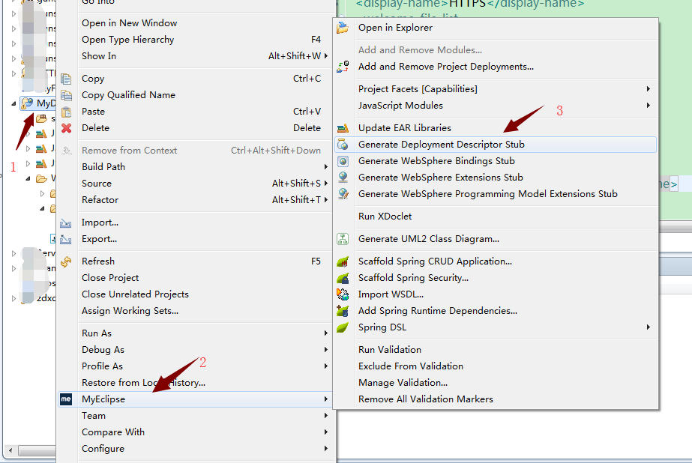Screen dimensions: 692x463
Task: Click the Refresh arrows icon
Action: [x=66, y=262]
